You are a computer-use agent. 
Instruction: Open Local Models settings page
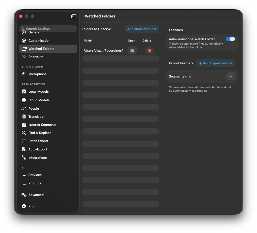(38, 91)
